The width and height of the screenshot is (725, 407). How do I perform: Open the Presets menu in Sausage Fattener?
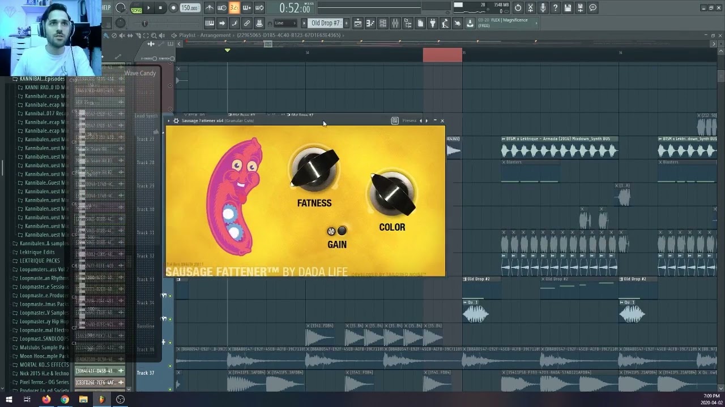pyautogui.click(x=410, y=121)
